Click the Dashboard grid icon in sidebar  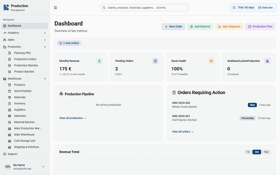click(x=5, y=26)
